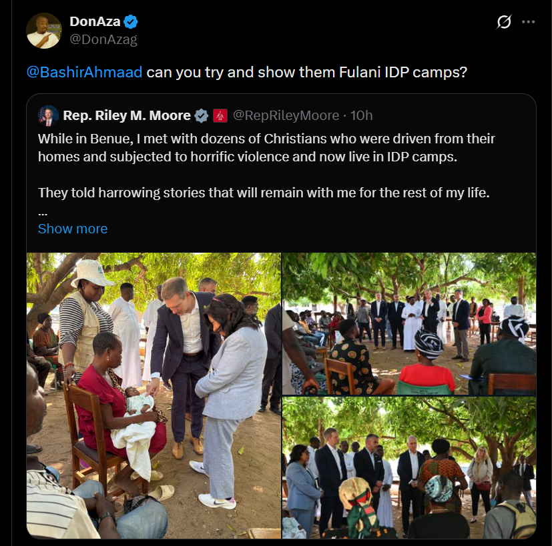
Task: Click DonAza's blue verified badge
Action: tap(131, 22)
